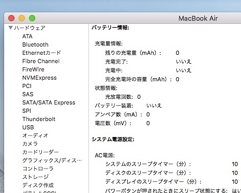The width and height of the screenshot is (241, 193).
Task: Click the MacBook Air window title
Action: tap(198, 18)
